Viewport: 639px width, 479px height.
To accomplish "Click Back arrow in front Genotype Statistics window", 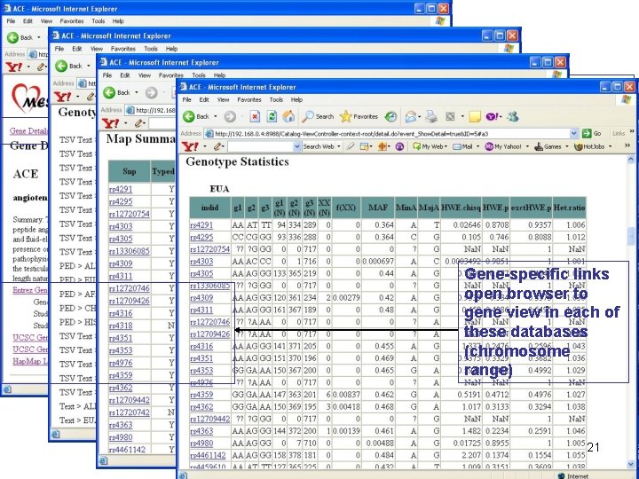I will pyautogui.click(x=189, y=116).
